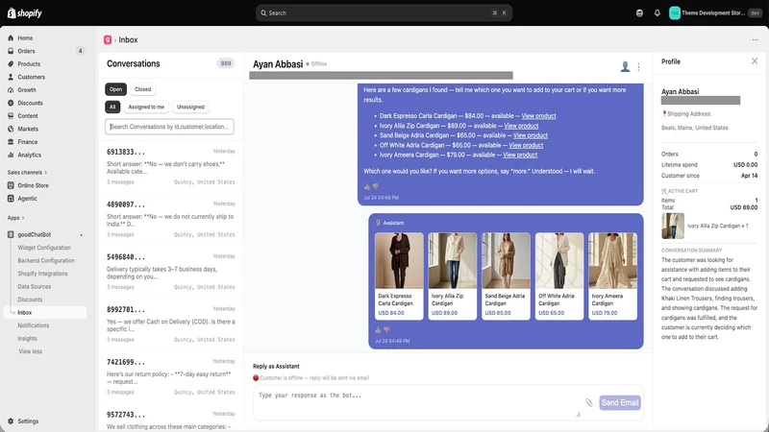Open the store icon beside the bell

pyautogui.click(x=639, y=13)
